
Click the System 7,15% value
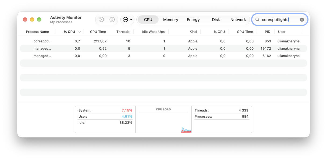(127, 110)
